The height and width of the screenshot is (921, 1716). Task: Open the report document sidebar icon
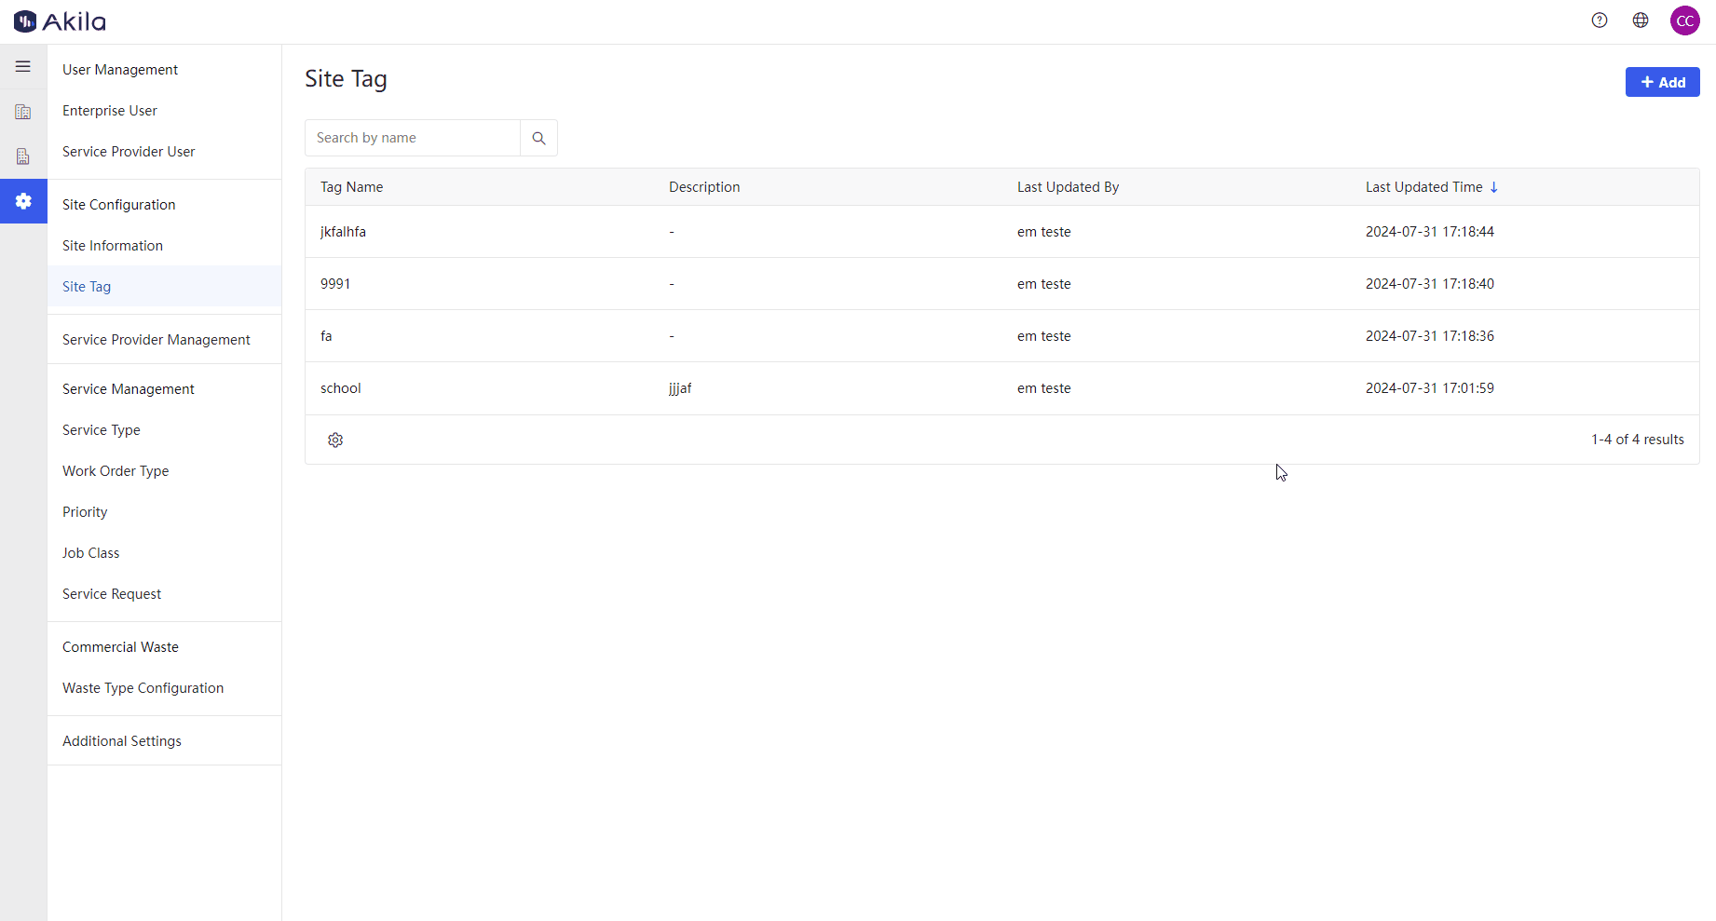click(x=23, y=156)
